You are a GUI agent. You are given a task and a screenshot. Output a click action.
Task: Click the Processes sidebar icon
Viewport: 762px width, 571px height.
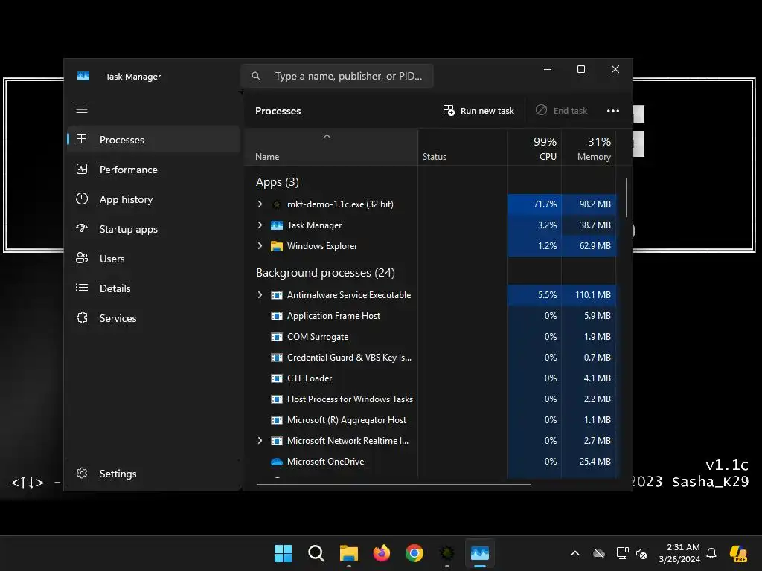pos(82,139)
